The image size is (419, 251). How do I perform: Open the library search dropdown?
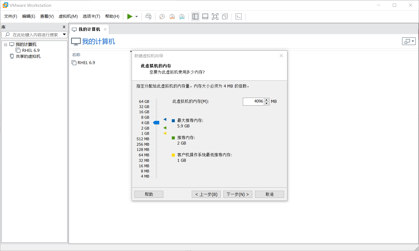[x=64, y=35]
